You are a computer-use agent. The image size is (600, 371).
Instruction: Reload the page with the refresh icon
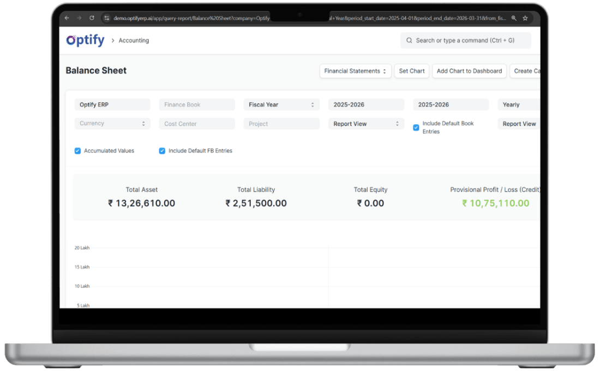tap(91, 18)
